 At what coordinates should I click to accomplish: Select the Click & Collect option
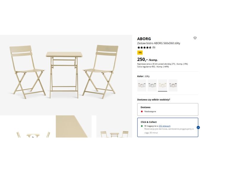(168, 127)
